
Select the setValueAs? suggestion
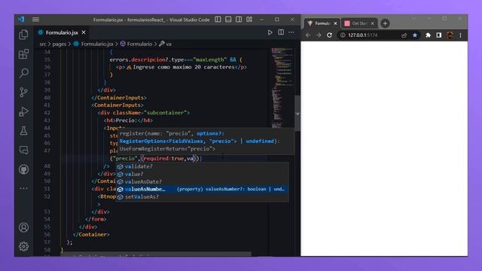(x=203, y=196)
